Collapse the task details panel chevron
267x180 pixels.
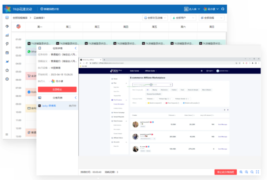pyautogui.click(x=76, y=48)
